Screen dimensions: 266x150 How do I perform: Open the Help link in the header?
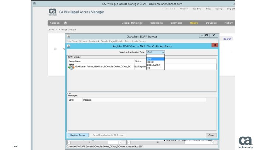click(208, 9)
